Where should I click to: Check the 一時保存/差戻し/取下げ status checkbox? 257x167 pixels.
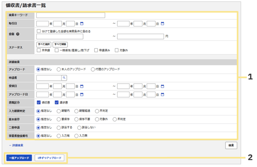tap(57, 50)
